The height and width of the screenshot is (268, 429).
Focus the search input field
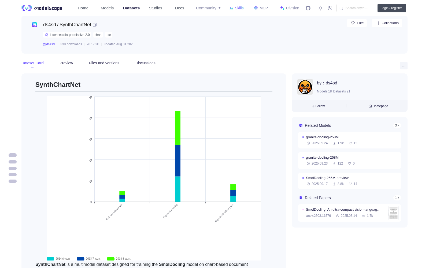point(356,8)
